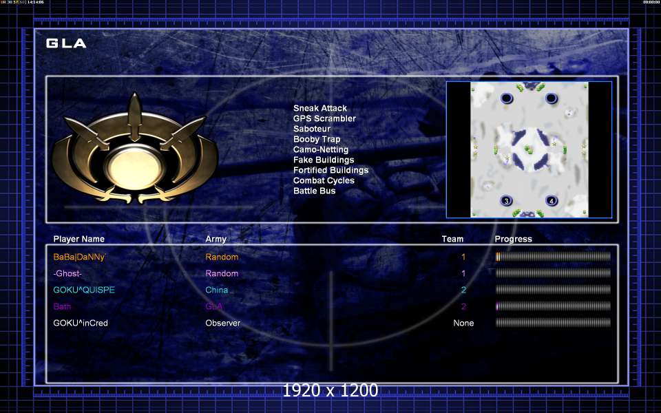Screen dimensions: 661x413
Task: Choose the Combat Cycles entry
Action: 324,181
